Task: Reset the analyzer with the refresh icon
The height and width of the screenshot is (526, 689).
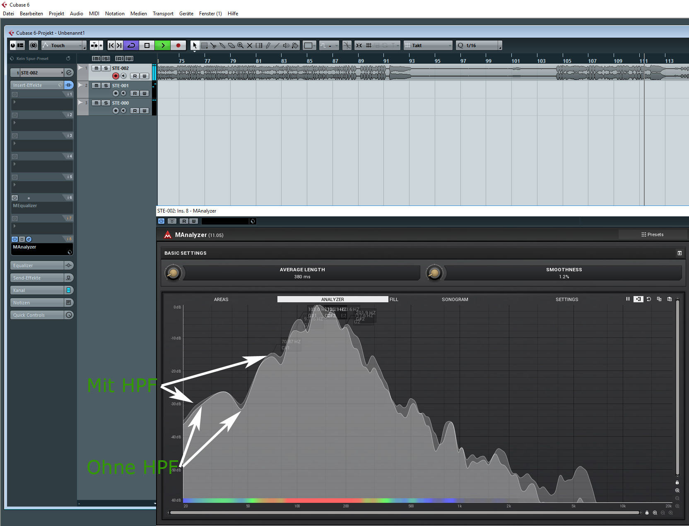Action: pyautogui.click(x=649, y=299)
